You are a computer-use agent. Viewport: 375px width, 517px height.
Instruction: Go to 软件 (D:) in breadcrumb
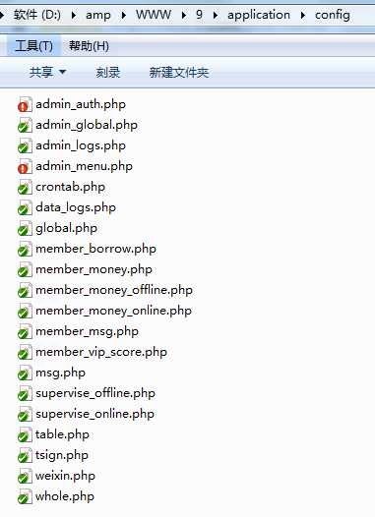[37, 15]
